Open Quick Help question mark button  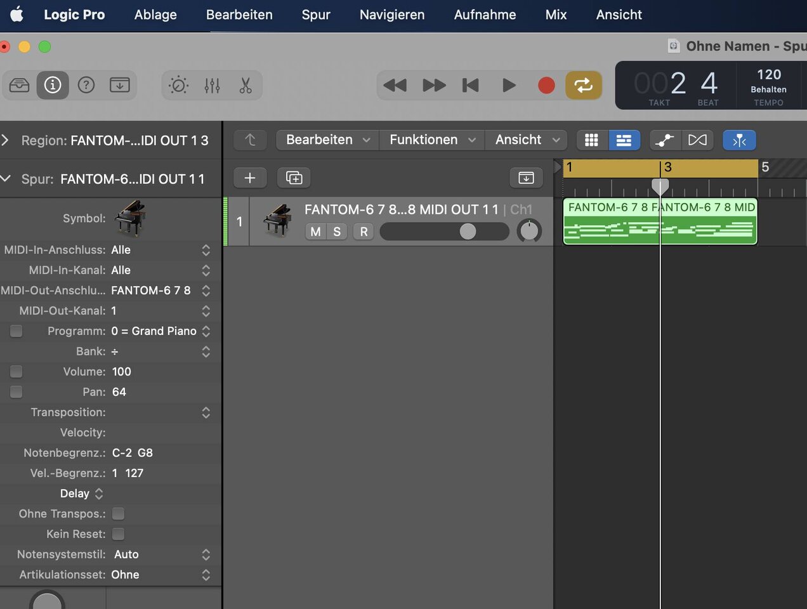coord(86,85)
